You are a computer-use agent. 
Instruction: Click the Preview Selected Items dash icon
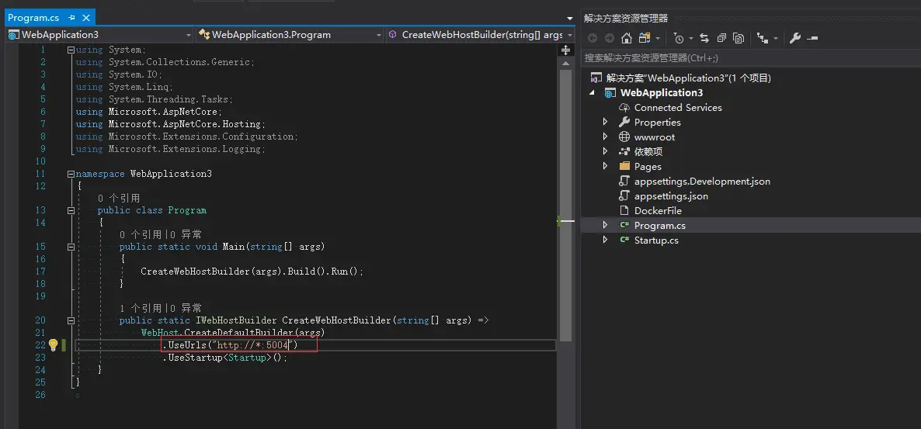(x=812, y=38)
